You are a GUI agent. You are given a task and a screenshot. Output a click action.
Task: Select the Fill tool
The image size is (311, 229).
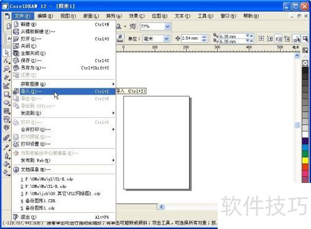(x=6, y=164)
